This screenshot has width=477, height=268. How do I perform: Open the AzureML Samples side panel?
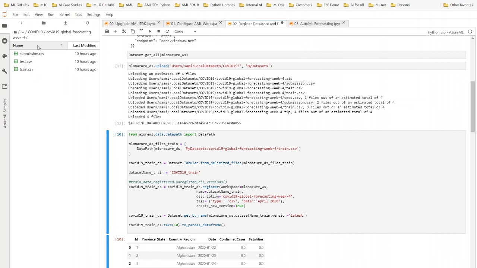(5, 113)
